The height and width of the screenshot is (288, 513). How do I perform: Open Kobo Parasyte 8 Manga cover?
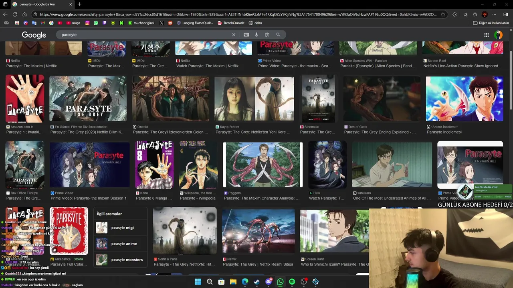click(x=154, y=165)
